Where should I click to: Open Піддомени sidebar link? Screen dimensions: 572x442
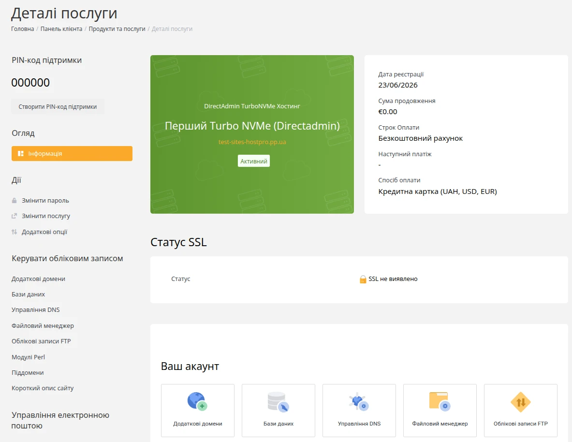[28, 373]
